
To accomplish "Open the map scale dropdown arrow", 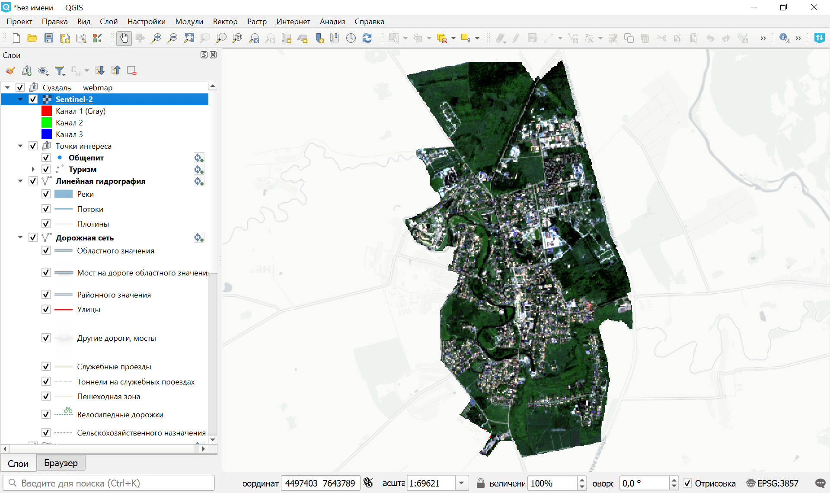I will pos(461,483).
